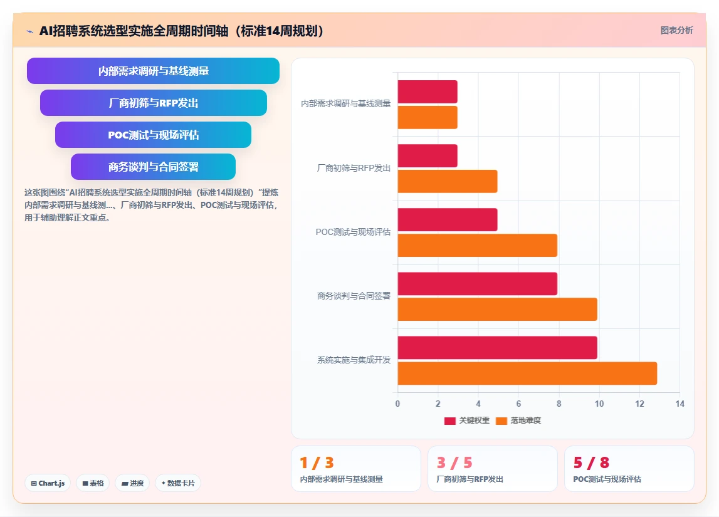The height and width of the screenshot is (517, 719).
Task: Click red bar for 商务谈判与合同签署
Action: (x=477, y=284)
